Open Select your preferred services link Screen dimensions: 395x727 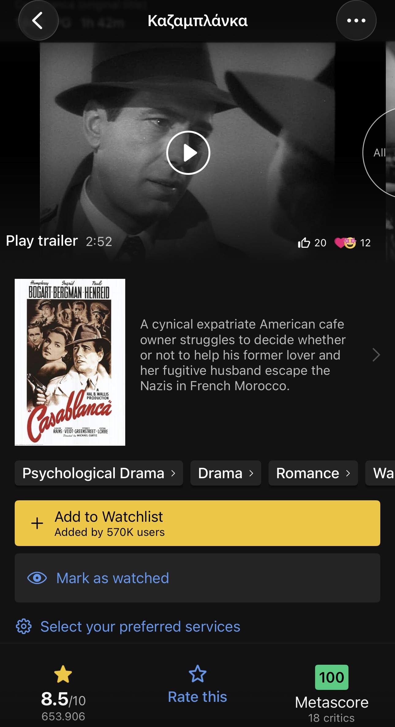coord(140,626)
